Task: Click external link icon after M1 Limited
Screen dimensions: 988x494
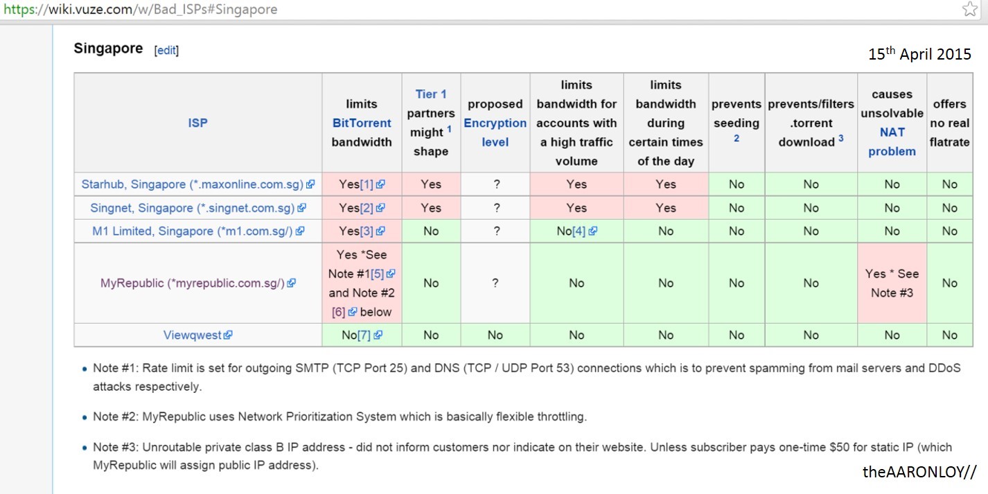Action: (x=299, y=231)
